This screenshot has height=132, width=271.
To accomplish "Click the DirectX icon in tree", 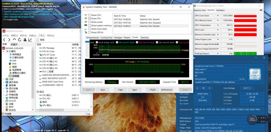I will (7, 101).
